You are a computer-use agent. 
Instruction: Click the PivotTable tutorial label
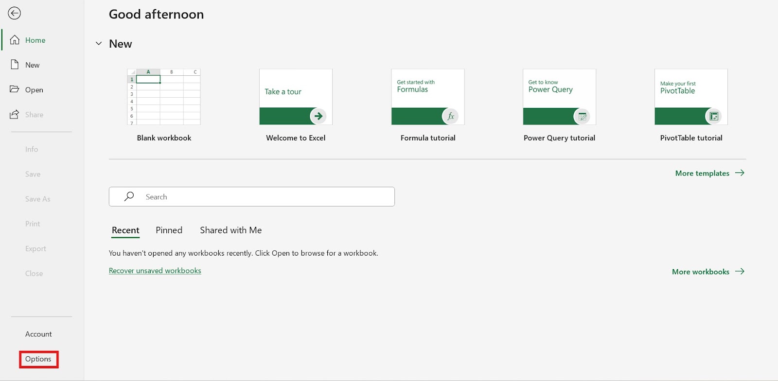[x=691, y=138]
